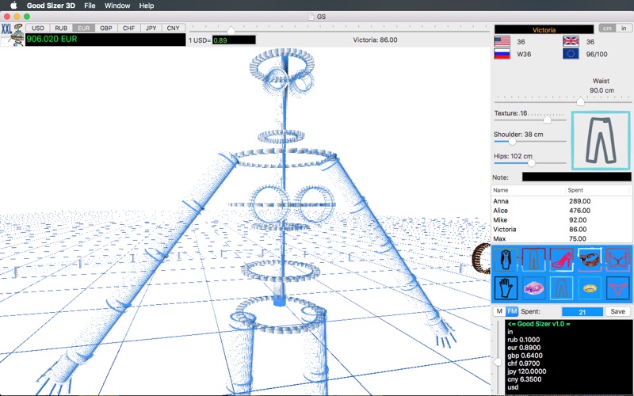Screen dimensions: 634x396
Task: Switch currency to USD
Action: pos(38,28)
